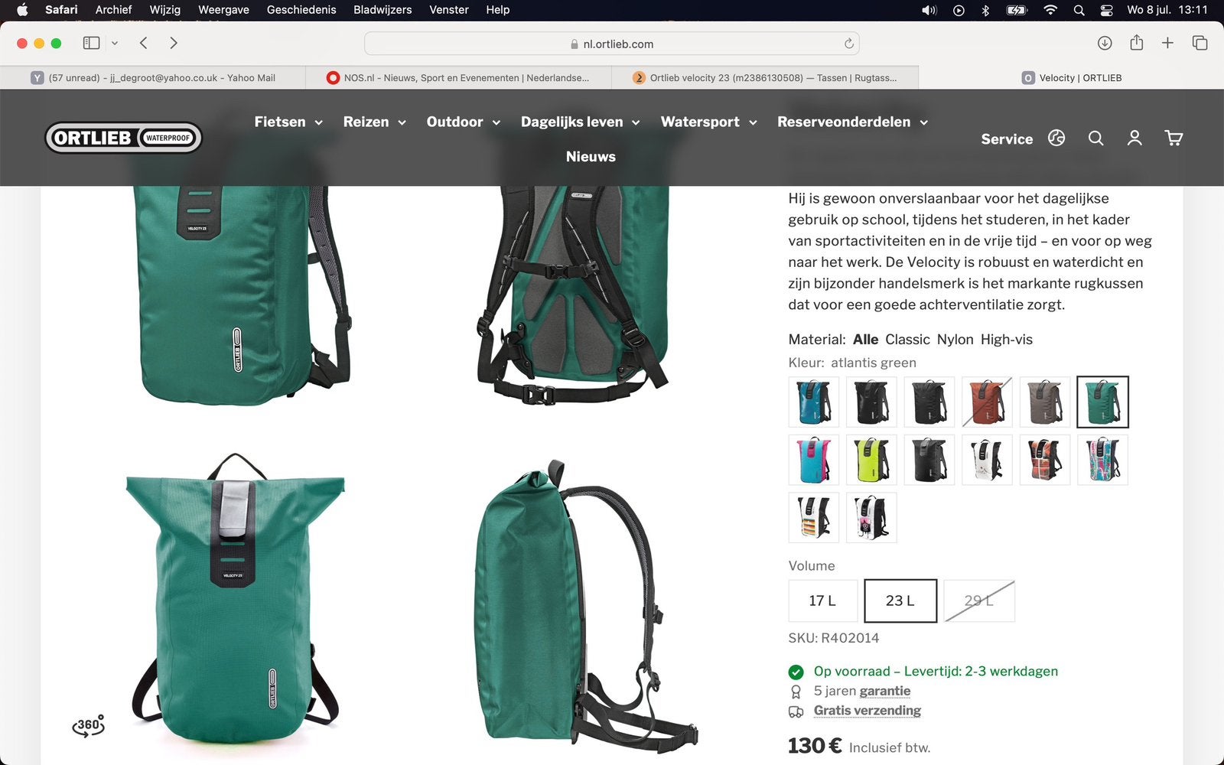Open the Apple menu
Screen dimensions: 1224x765
click(21, 10)
